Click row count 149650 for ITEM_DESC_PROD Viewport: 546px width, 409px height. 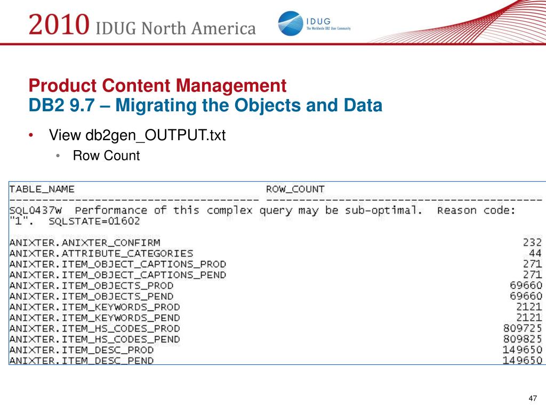pos(523,350)
